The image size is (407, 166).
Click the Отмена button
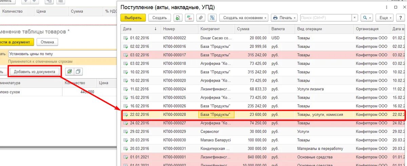pyautogui.click(x=47, y=42)
